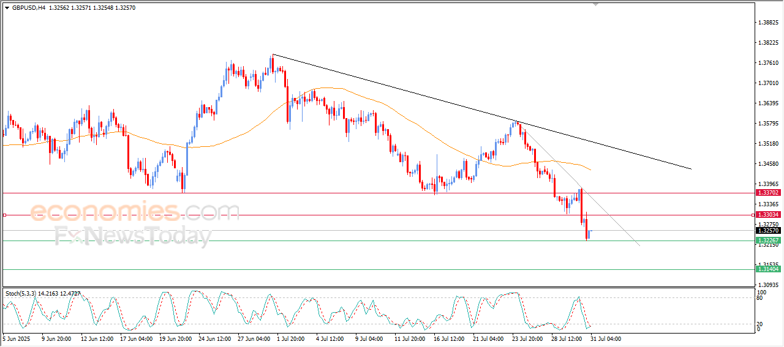Click the 1.34580 price axis label
Image resolution: width=784 pixels, height=347 pixels.
[x=768, y=164]
